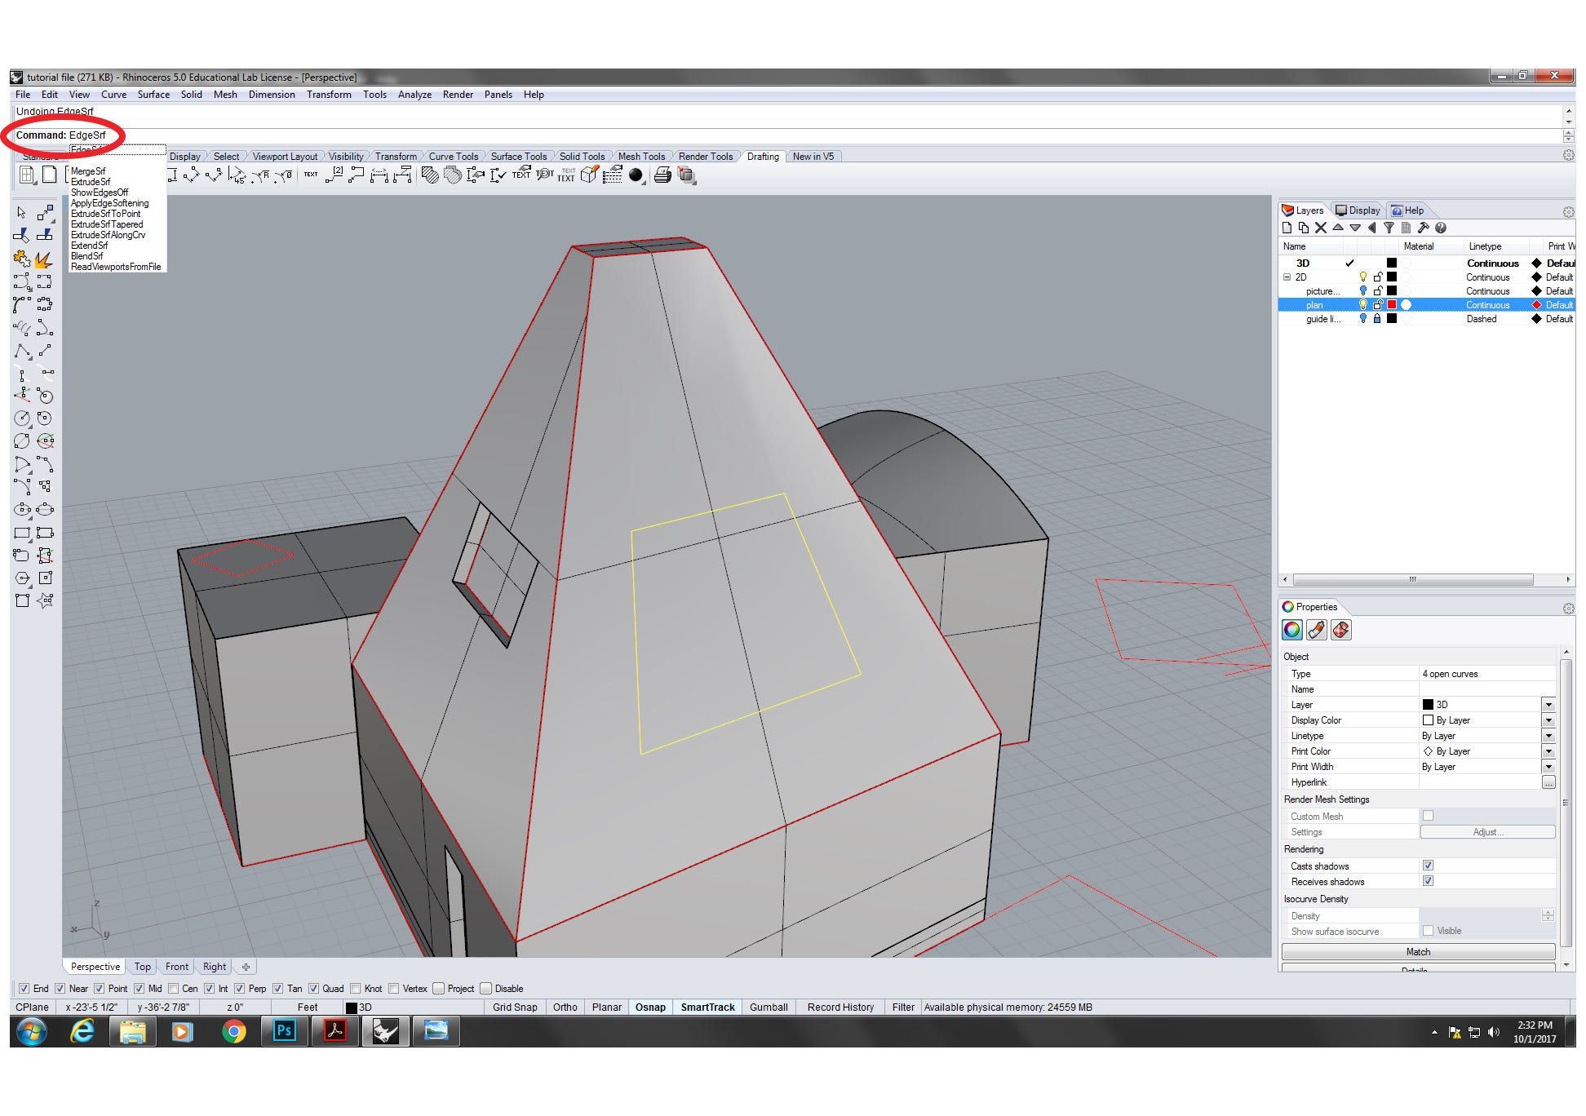Toggle lock on guide li... layer
This screenshot has height=1116, width=1586.
1377,319
